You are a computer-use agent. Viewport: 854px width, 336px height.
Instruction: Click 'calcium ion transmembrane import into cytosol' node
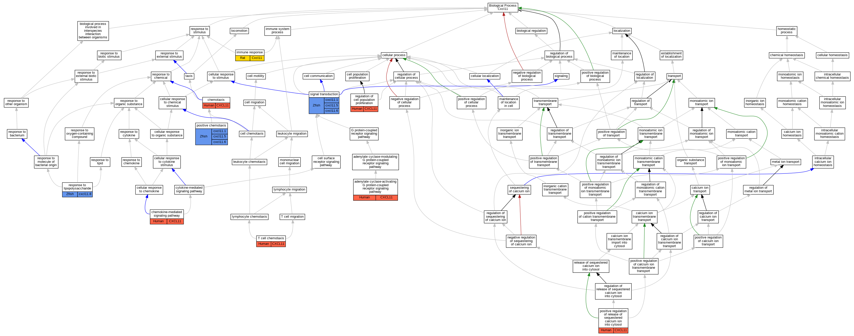tap(619, 241)
